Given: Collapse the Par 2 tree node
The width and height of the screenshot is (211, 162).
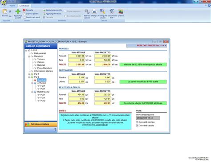Looking at the screenshot, I should [29, 77].
